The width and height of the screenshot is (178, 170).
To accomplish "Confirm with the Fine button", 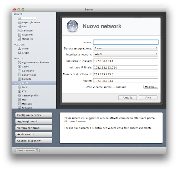I will click(x=148, y=98).
